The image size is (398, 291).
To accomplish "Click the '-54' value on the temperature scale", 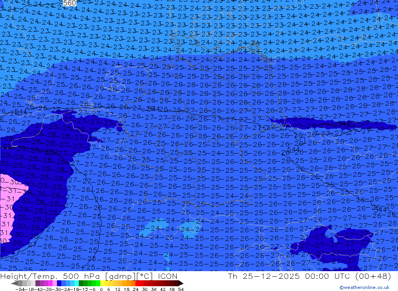I will point(20,289).
